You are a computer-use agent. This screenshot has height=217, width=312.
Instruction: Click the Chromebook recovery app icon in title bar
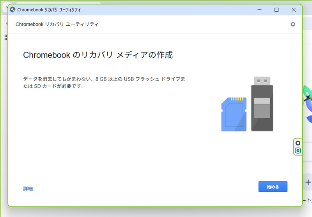pyautogui.click(x=12, y=10)
